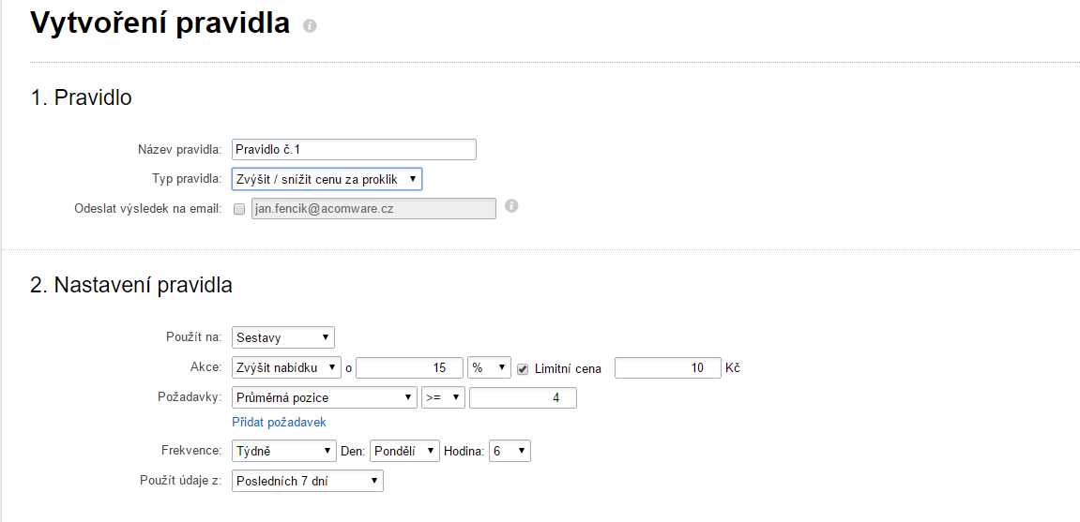Open the Hodina 6 dropdown
This screenshot has width=1080, height=522.
click(510, 451)
